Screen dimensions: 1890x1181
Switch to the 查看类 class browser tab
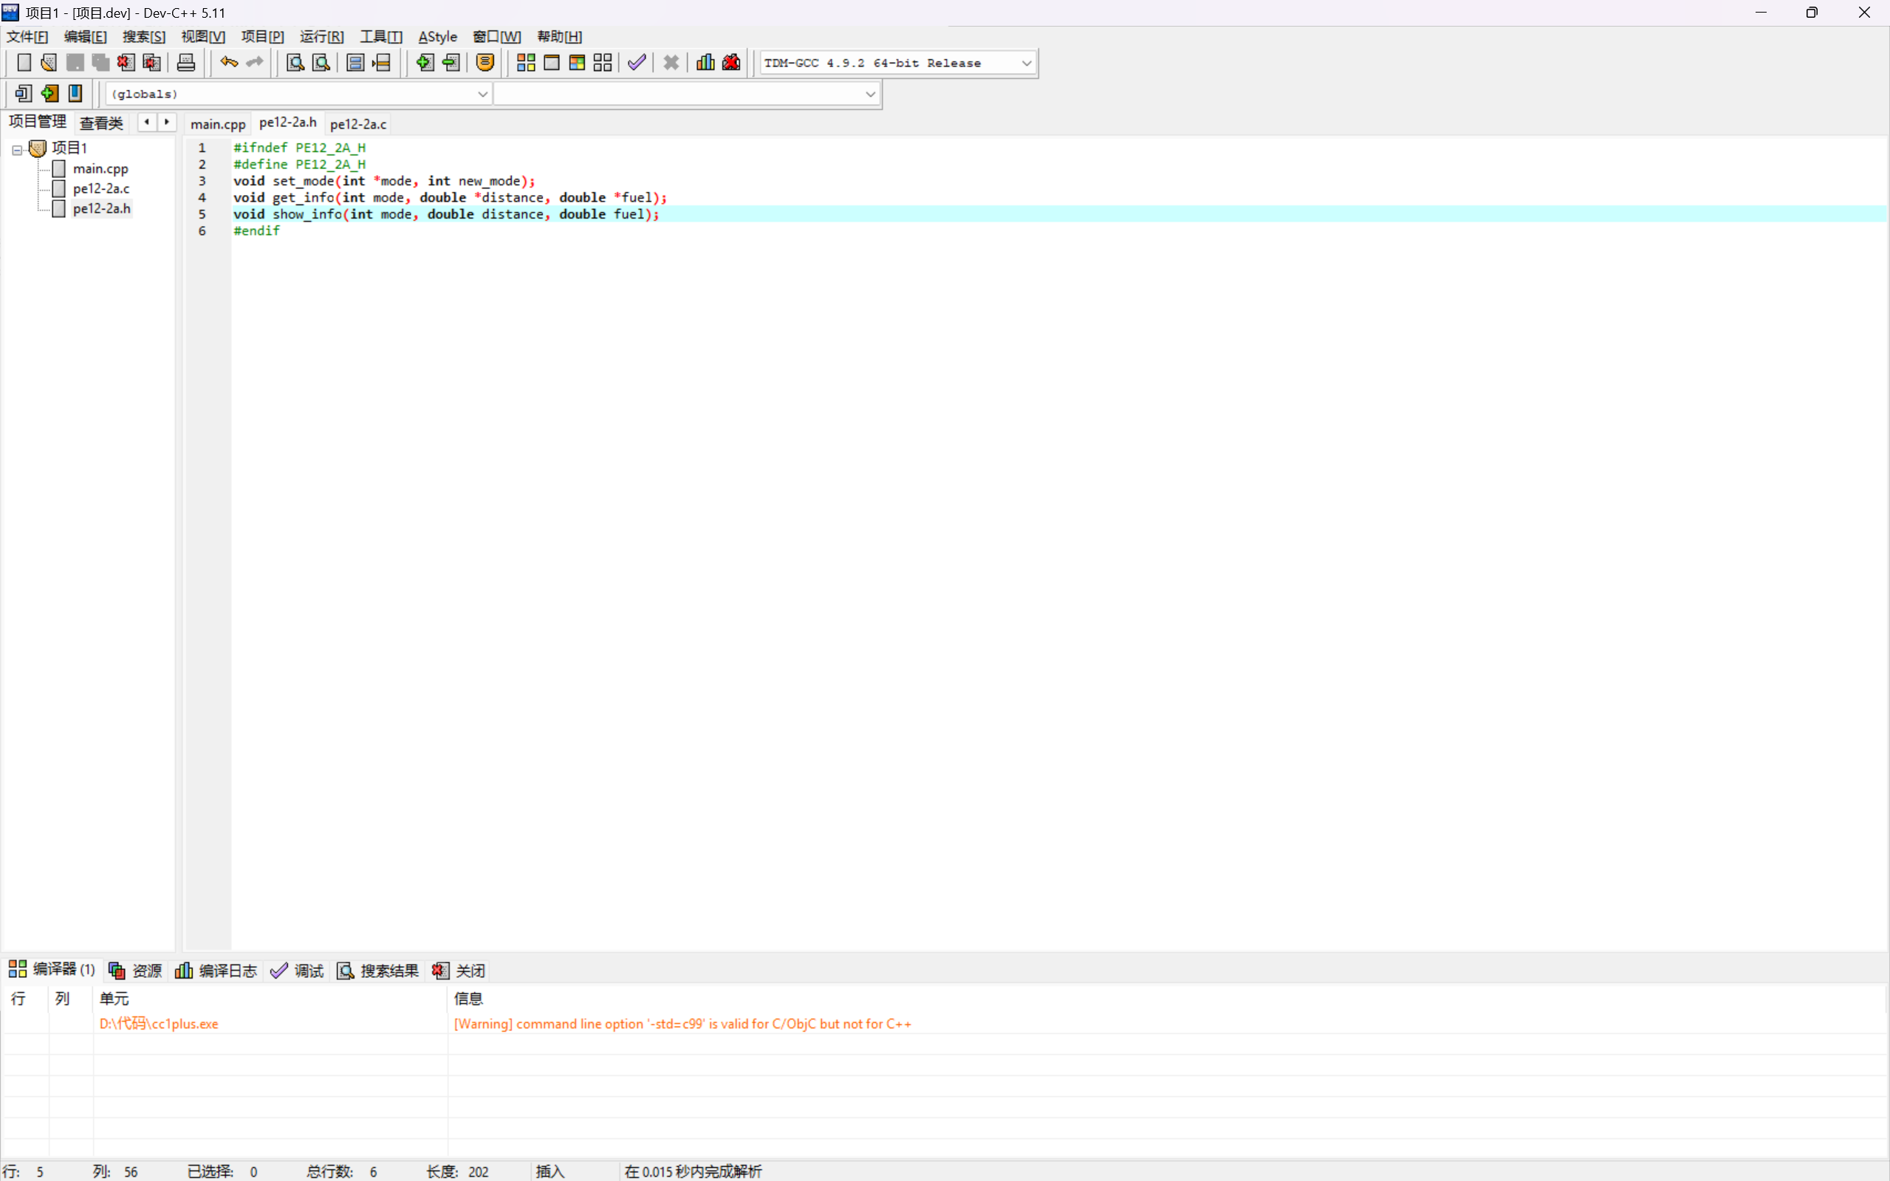pyautogui.click(x=101, y=123)
